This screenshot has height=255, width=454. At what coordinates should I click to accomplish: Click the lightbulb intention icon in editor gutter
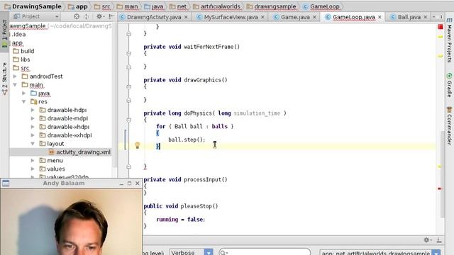pos(138,145)
